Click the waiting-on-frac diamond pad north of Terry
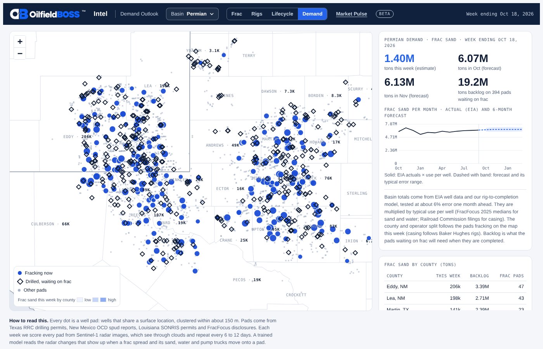 pos(234,41)
